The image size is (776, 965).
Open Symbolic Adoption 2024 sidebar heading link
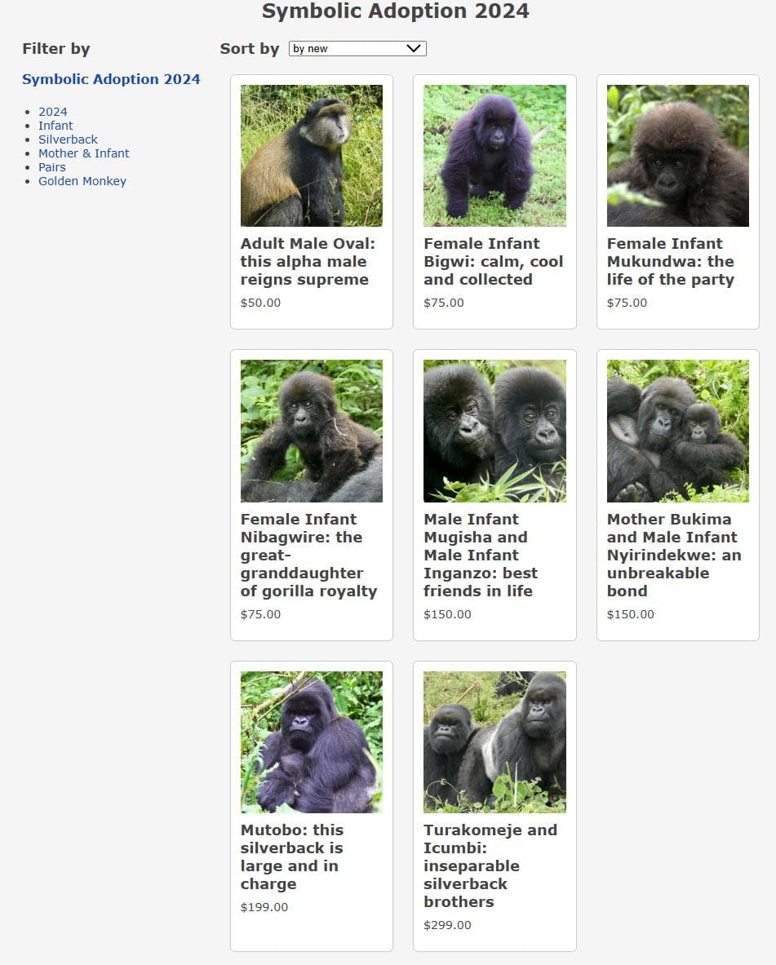pos(111,79)
